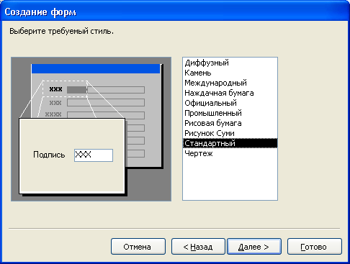Viewport: 350px width, 264px height.
Task: Select Промышленный in the list
Action: [230, 113]
